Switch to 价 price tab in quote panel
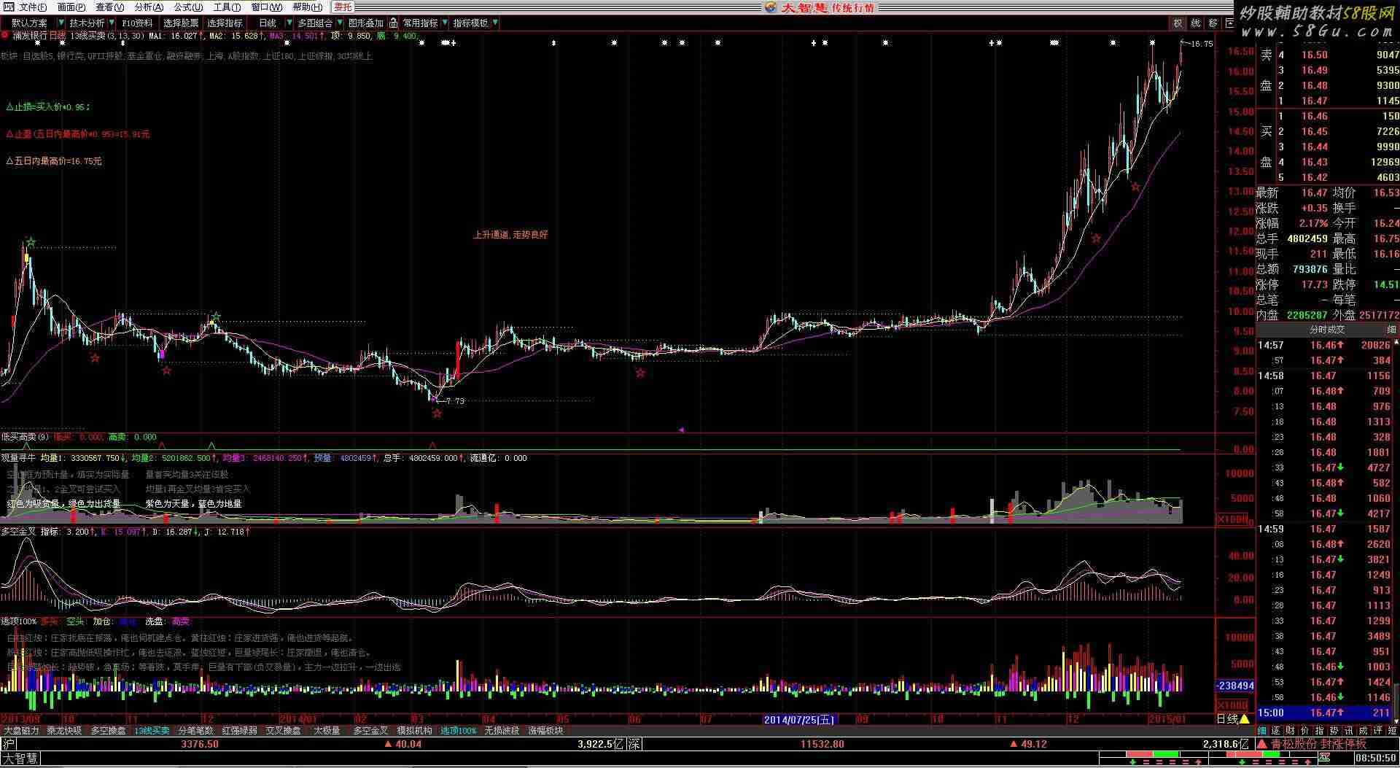 coord(1305,730)
